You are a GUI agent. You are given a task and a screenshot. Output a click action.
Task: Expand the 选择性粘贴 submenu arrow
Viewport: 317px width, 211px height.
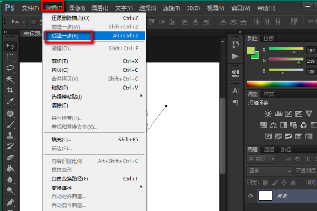[141, 95]
